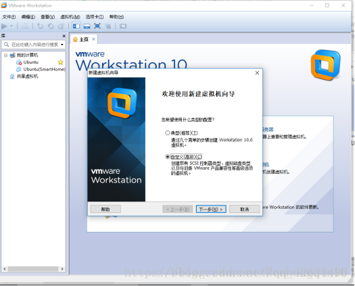Select 我的计算机 in the library tree
The width and height of the screenshot is (355, 286).
pyautogui.click(x=27, y=55)
